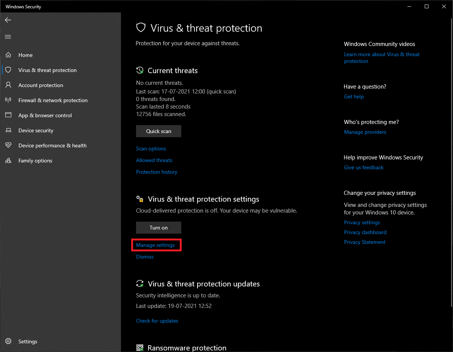Click the Family options people icon

coord(8,161)
